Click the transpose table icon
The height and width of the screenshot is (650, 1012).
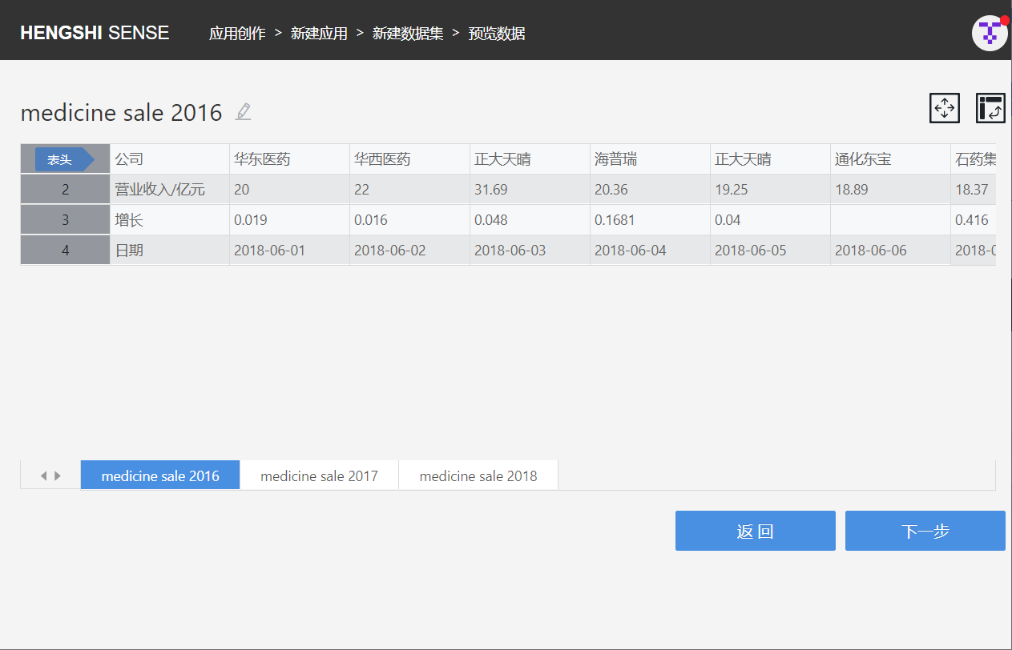coord(990,108)
